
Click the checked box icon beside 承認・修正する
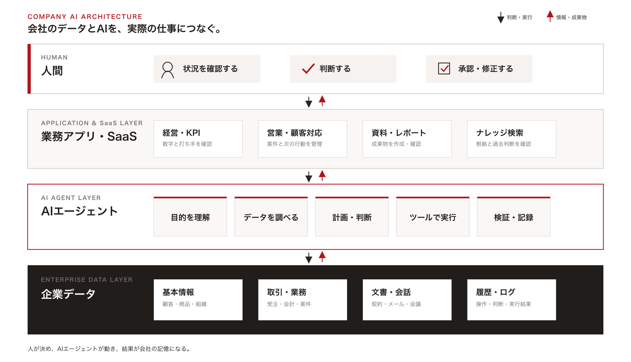tap(444, 68)
